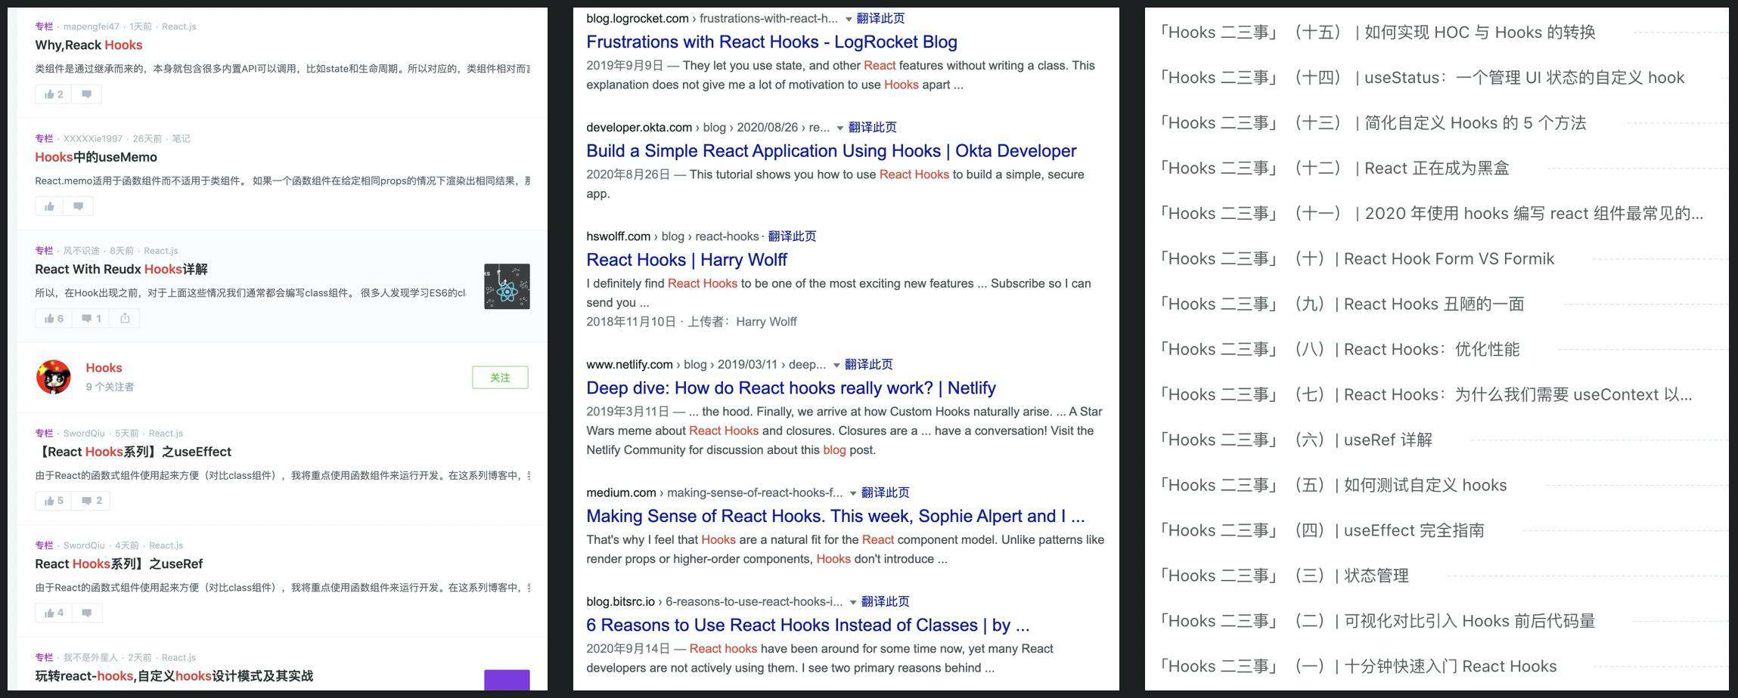Open Hooks 二三事 (六) useRef 详解

pyautogui.click(x=1296, y=440)
